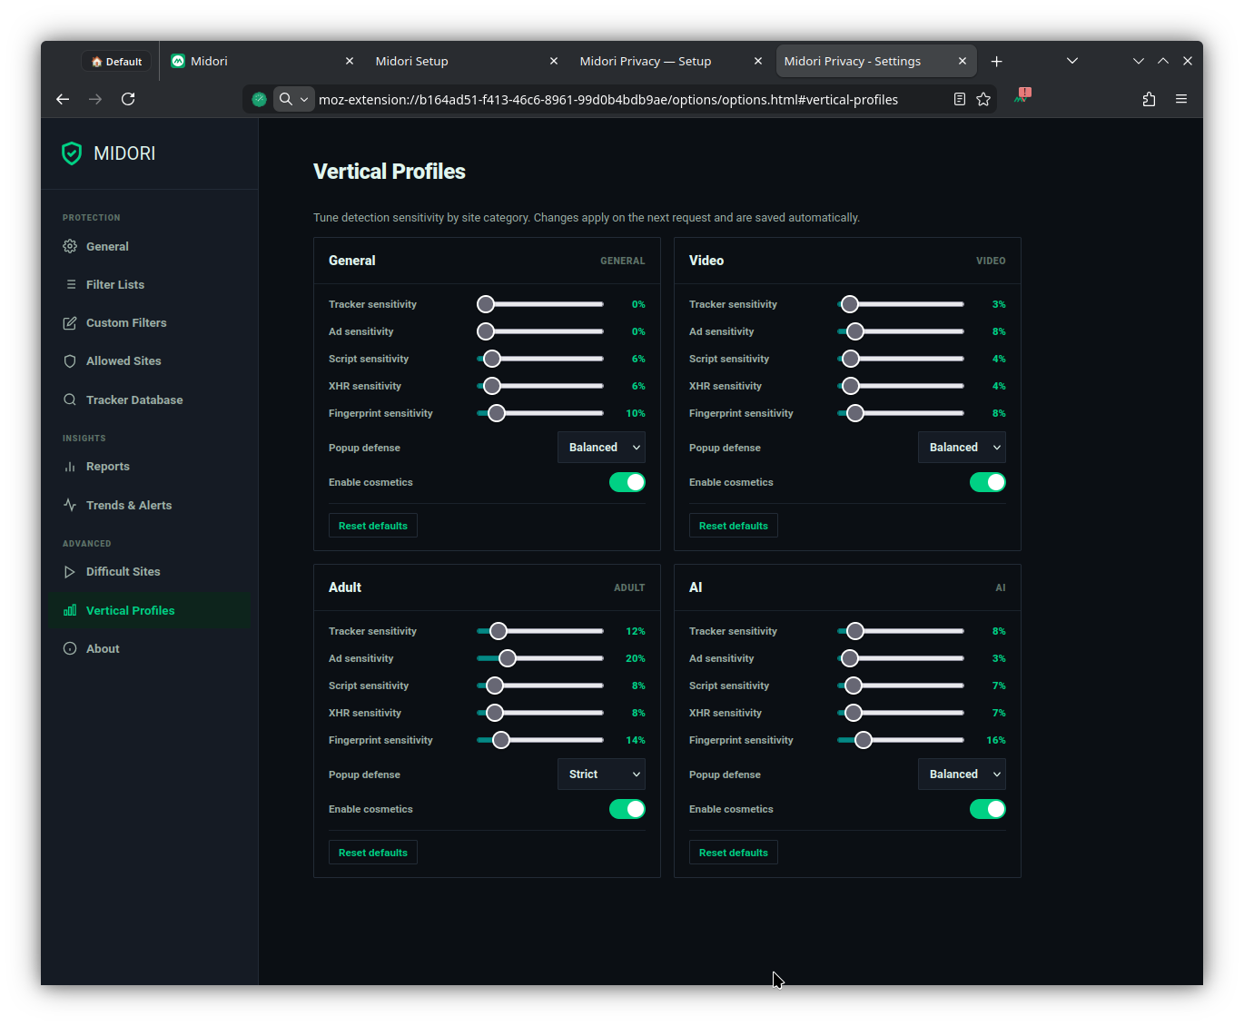Open the browser hamburger menu
The width and height of the screenshot is (1244, 1026).
click(x=1181, y=99)
